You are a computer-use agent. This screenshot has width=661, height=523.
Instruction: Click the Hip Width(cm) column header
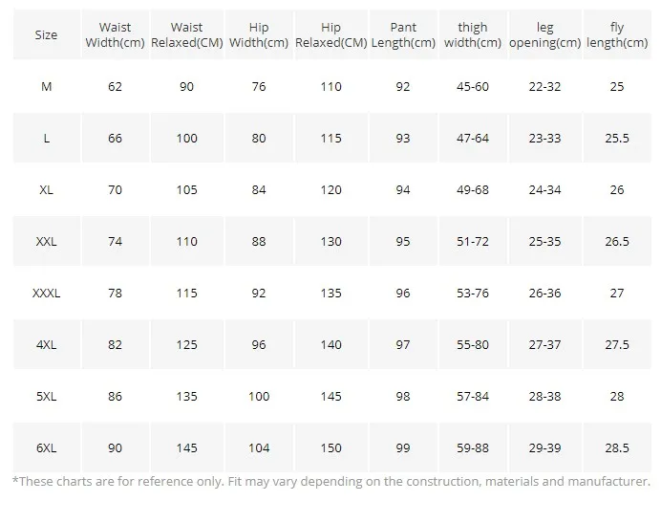click(259, 35)
